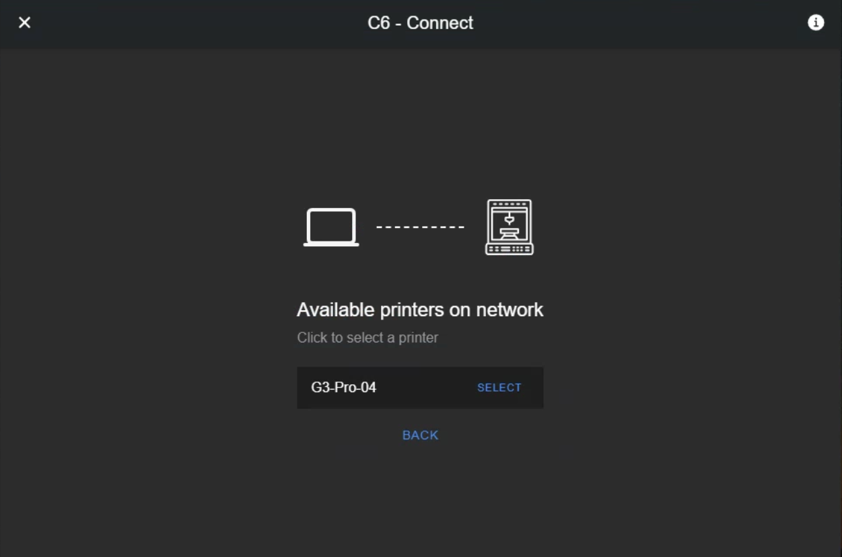The image size is (842, 557).
Task: Click the G3-Pro-04 printer name text
Action: (344, 387)
